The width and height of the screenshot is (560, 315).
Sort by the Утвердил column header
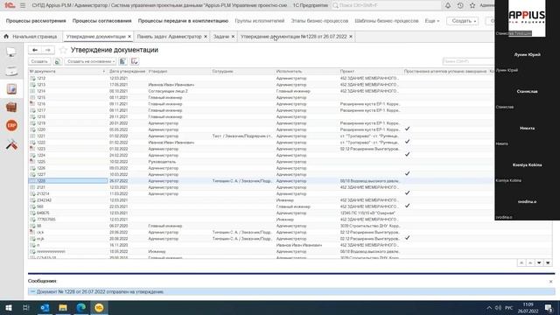point(178,72)
